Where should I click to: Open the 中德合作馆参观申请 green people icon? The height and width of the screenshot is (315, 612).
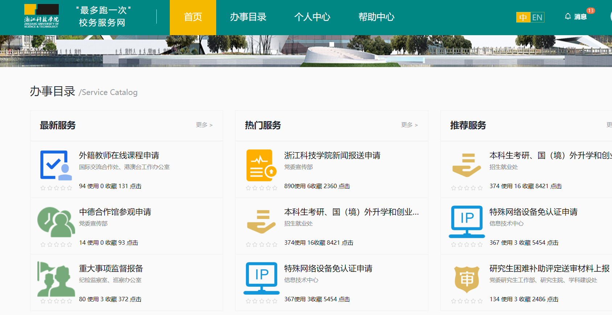[x=56, y=222]
